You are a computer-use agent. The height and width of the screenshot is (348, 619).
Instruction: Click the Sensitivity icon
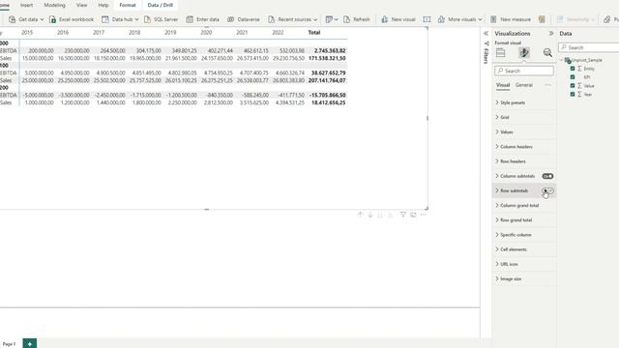click(560, 19)
